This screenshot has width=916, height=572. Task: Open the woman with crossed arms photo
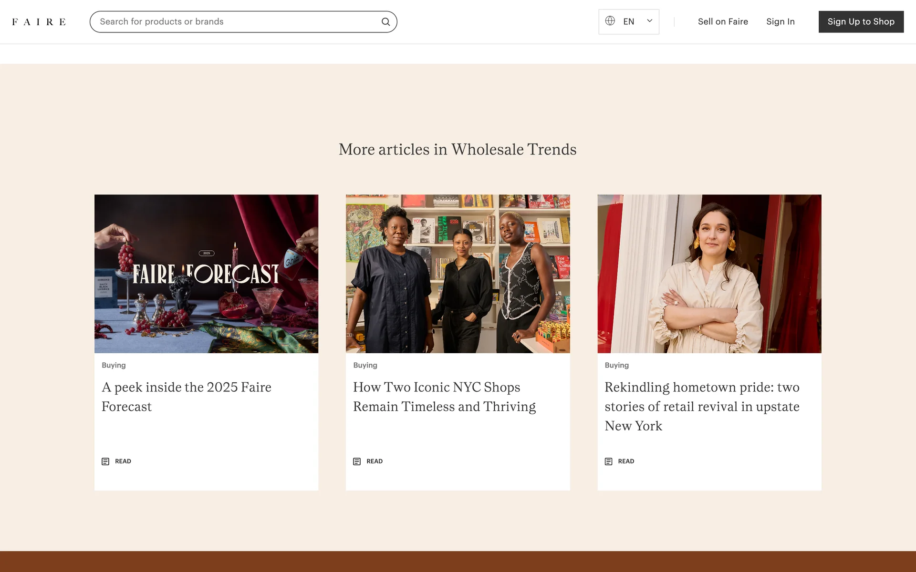coord(709,274)
